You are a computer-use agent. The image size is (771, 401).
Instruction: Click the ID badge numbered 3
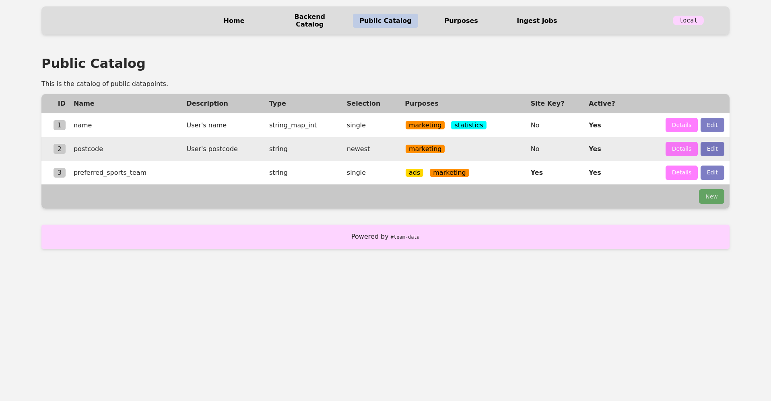pos(59,173)
